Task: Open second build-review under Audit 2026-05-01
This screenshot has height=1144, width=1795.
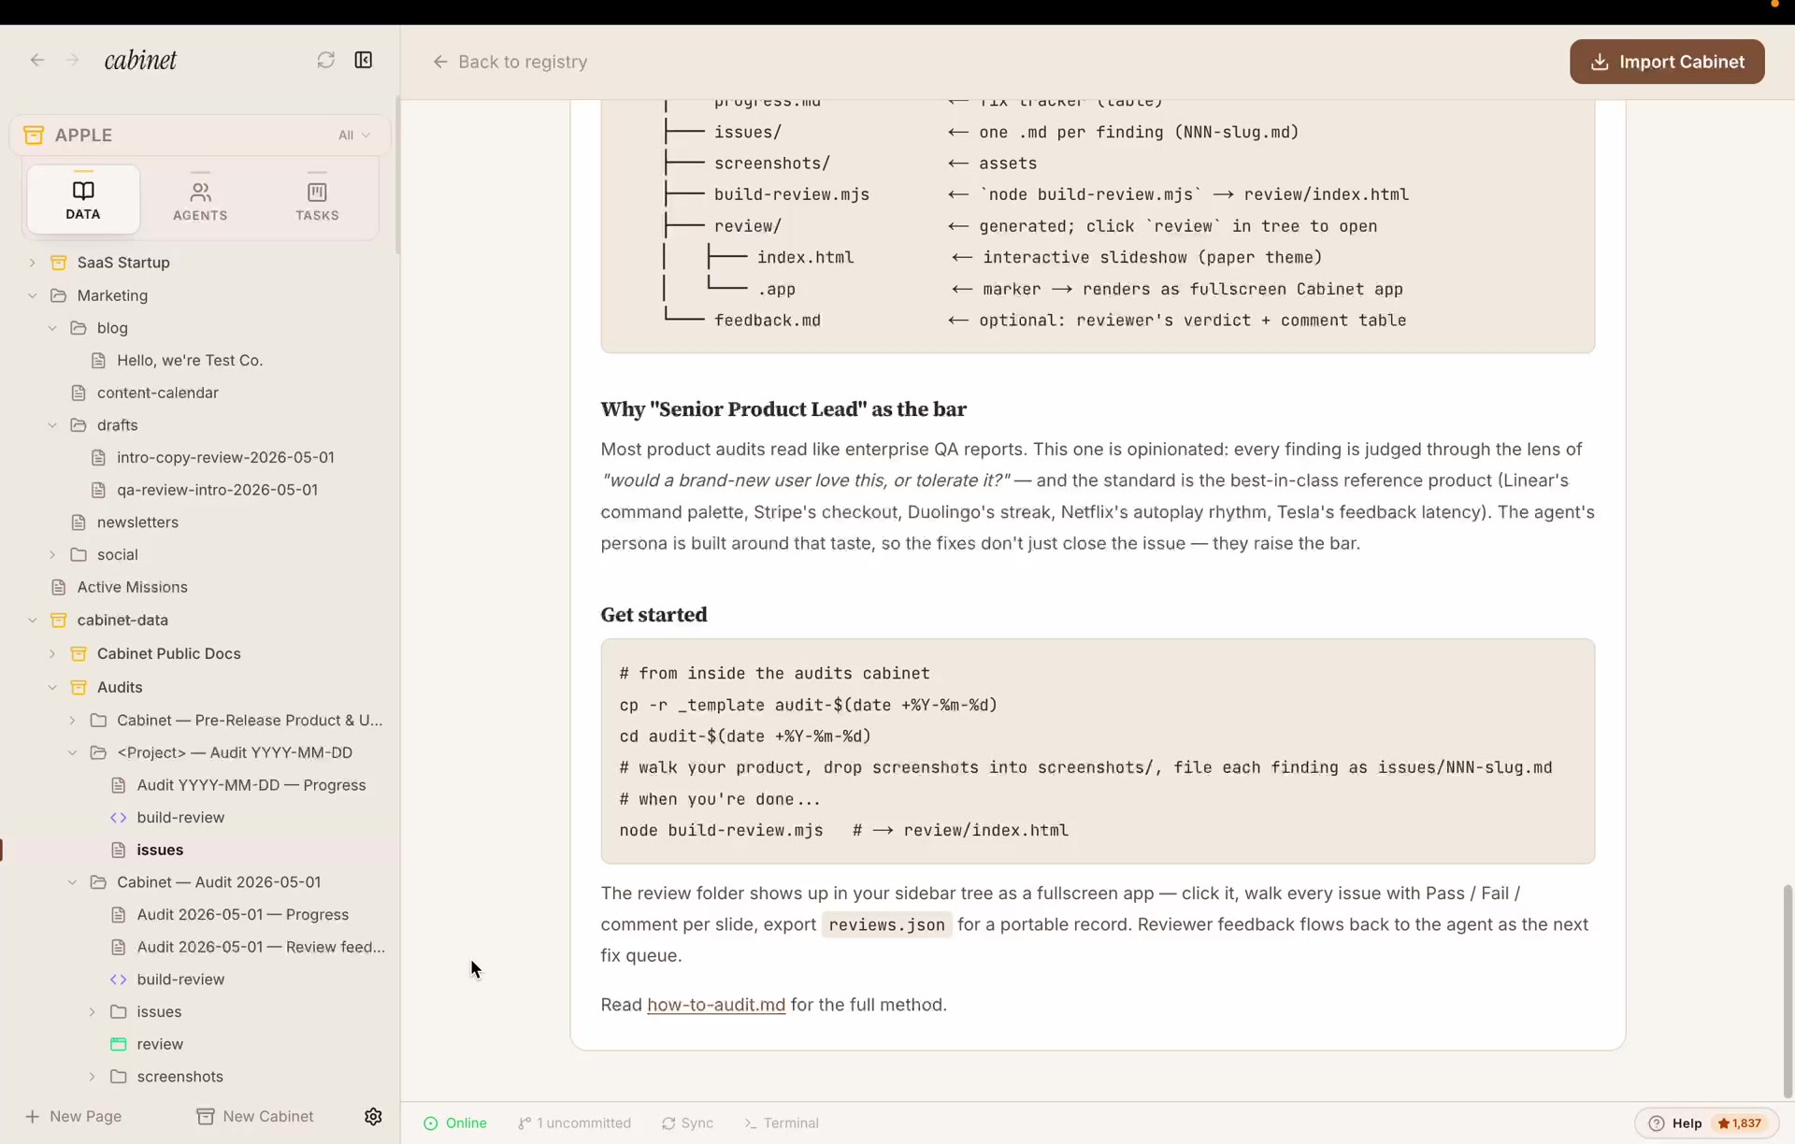Action: tap(180, 980)
